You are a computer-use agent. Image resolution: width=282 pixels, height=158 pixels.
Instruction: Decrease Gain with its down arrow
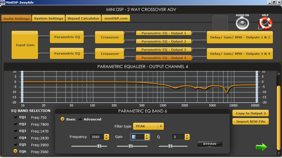point(147,138)
